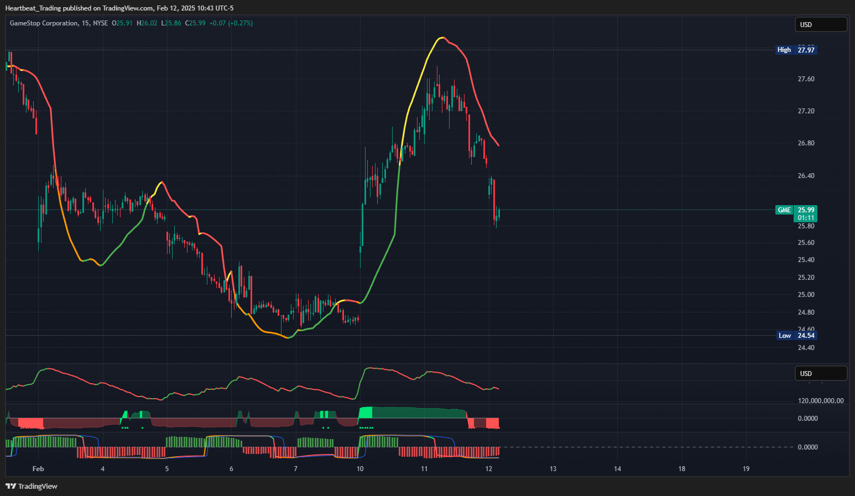
Task: Click the 6 date label on the time axis
Action: pos(231,469)
